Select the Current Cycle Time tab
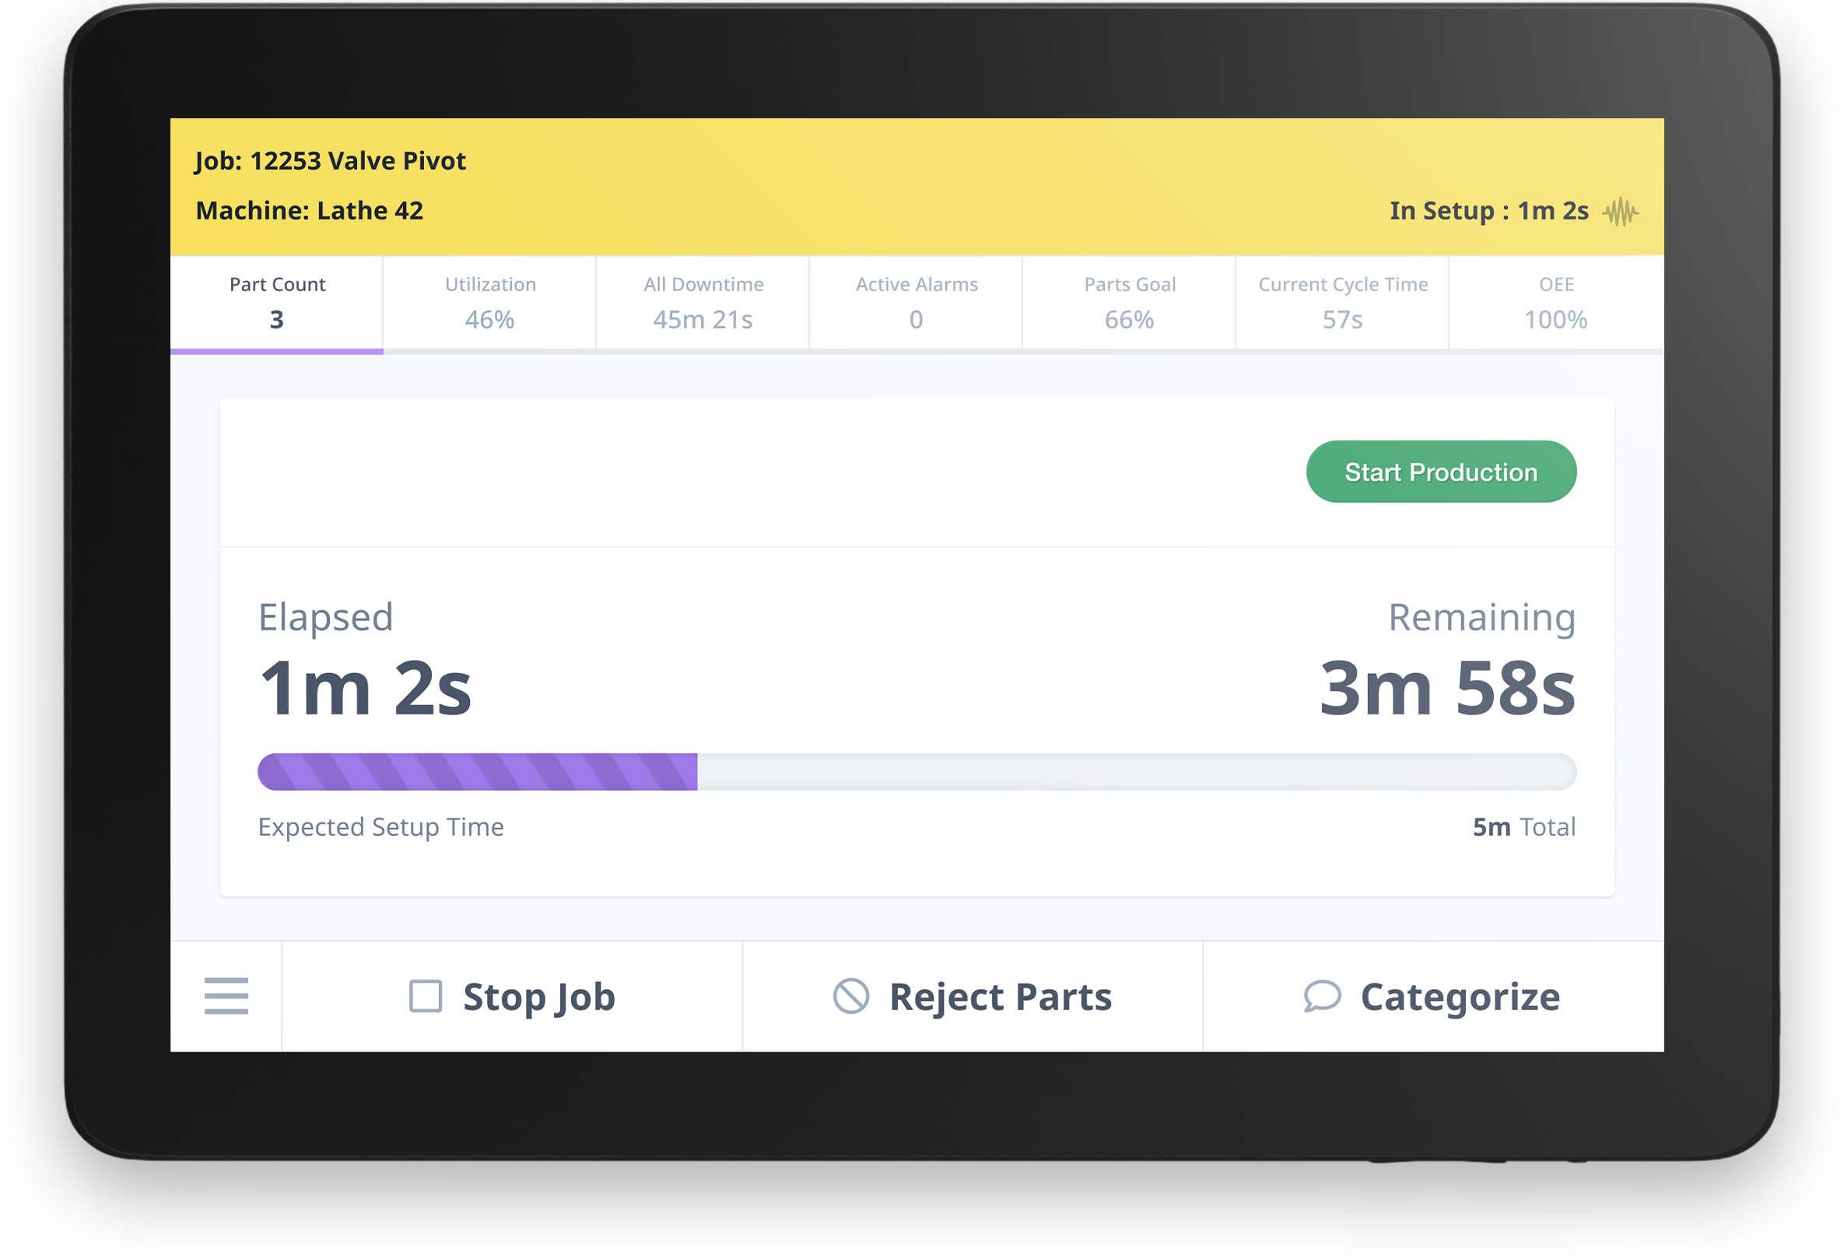 [x=1342, y=303]
